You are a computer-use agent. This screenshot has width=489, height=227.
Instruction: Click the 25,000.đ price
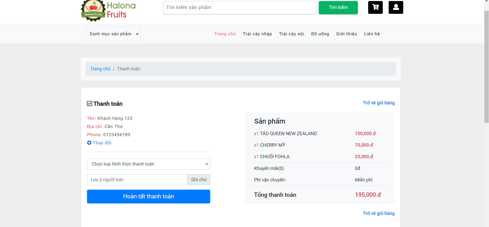pyautogui.click(x=364, y=157)
